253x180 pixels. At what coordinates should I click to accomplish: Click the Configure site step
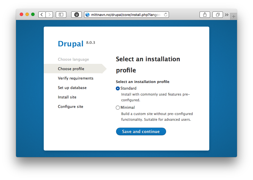pyautogui.click(x=71, y=106)
